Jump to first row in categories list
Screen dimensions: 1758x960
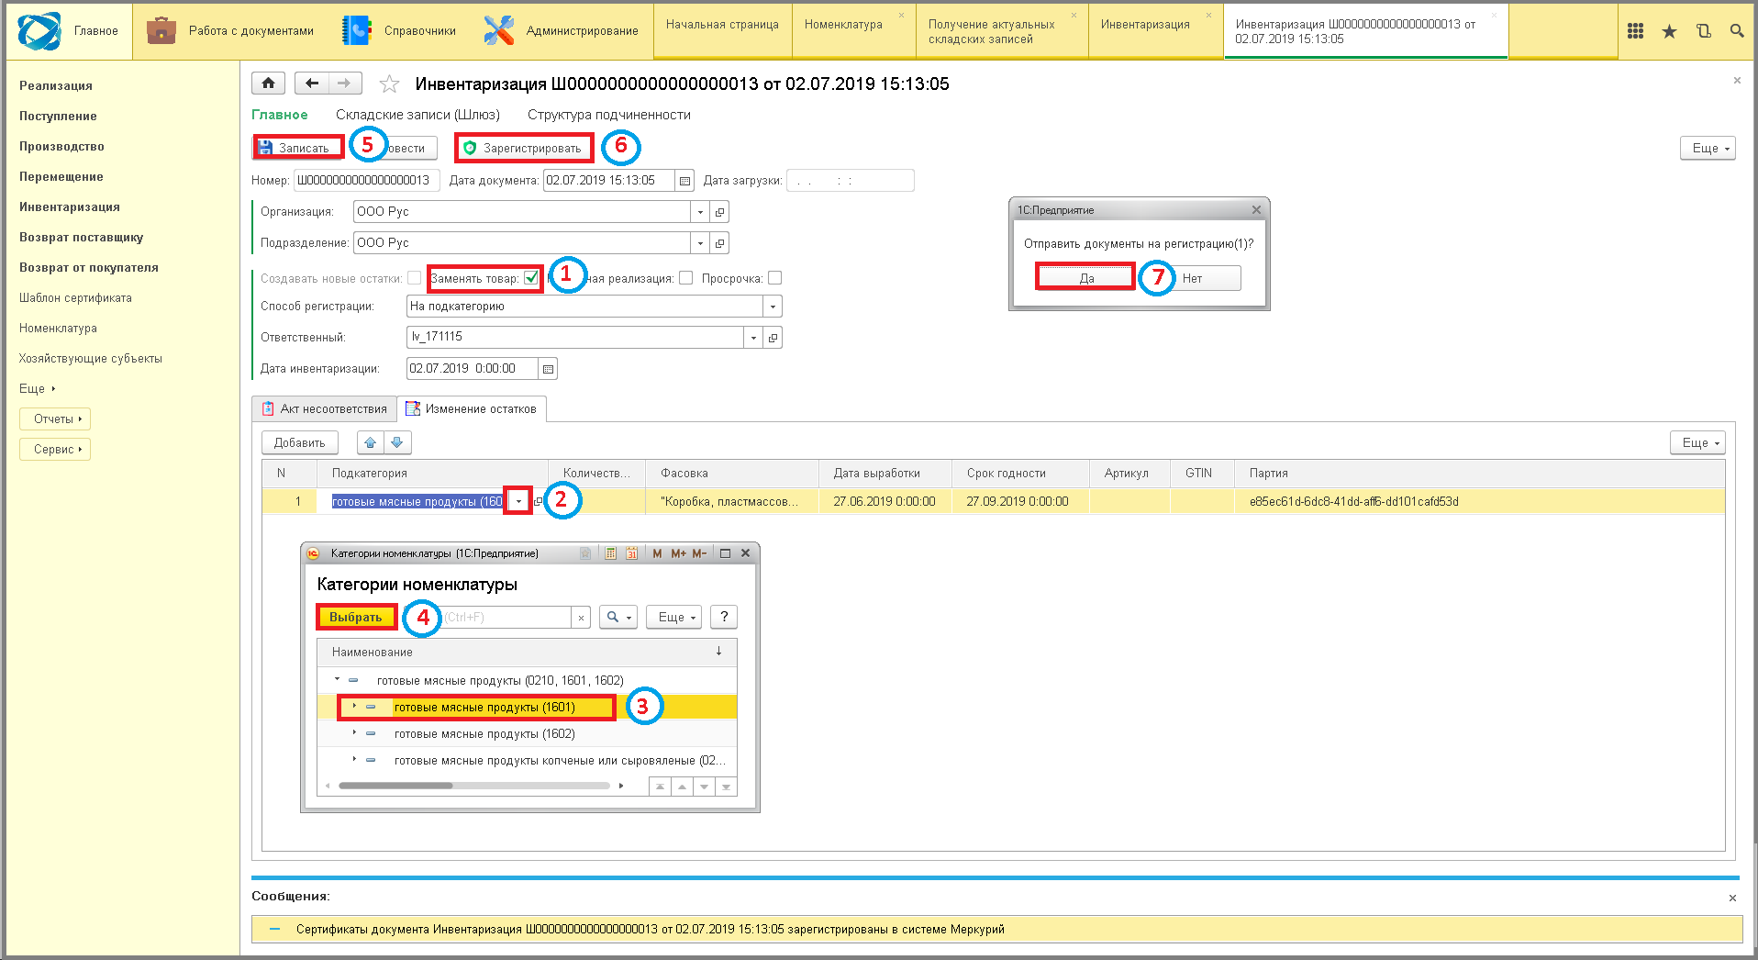click(660, 787)
